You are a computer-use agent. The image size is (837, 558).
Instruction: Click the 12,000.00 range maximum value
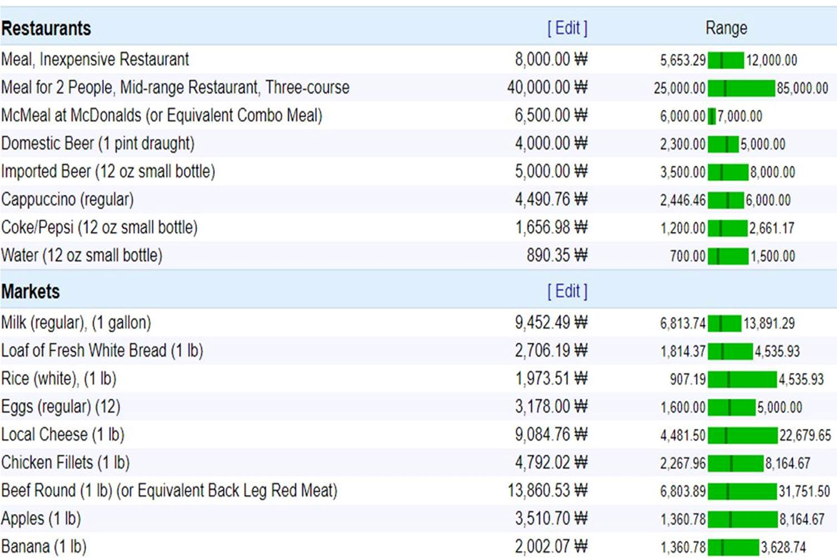(x=772, y=60)
